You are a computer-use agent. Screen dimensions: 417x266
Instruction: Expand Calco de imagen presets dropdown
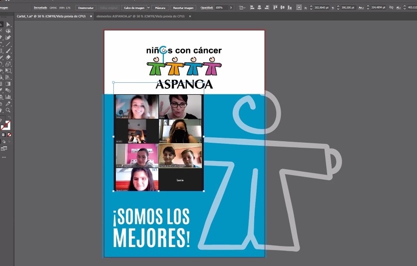point(148,8)
